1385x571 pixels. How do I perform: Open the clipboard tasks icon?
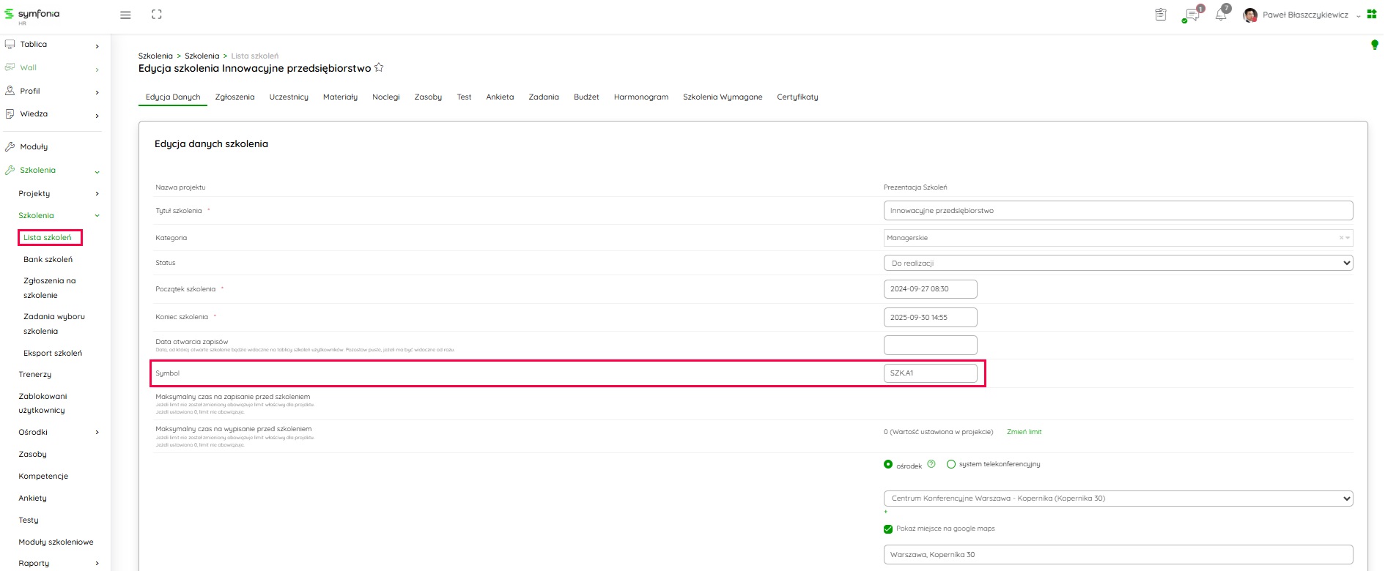(1161, 15)
